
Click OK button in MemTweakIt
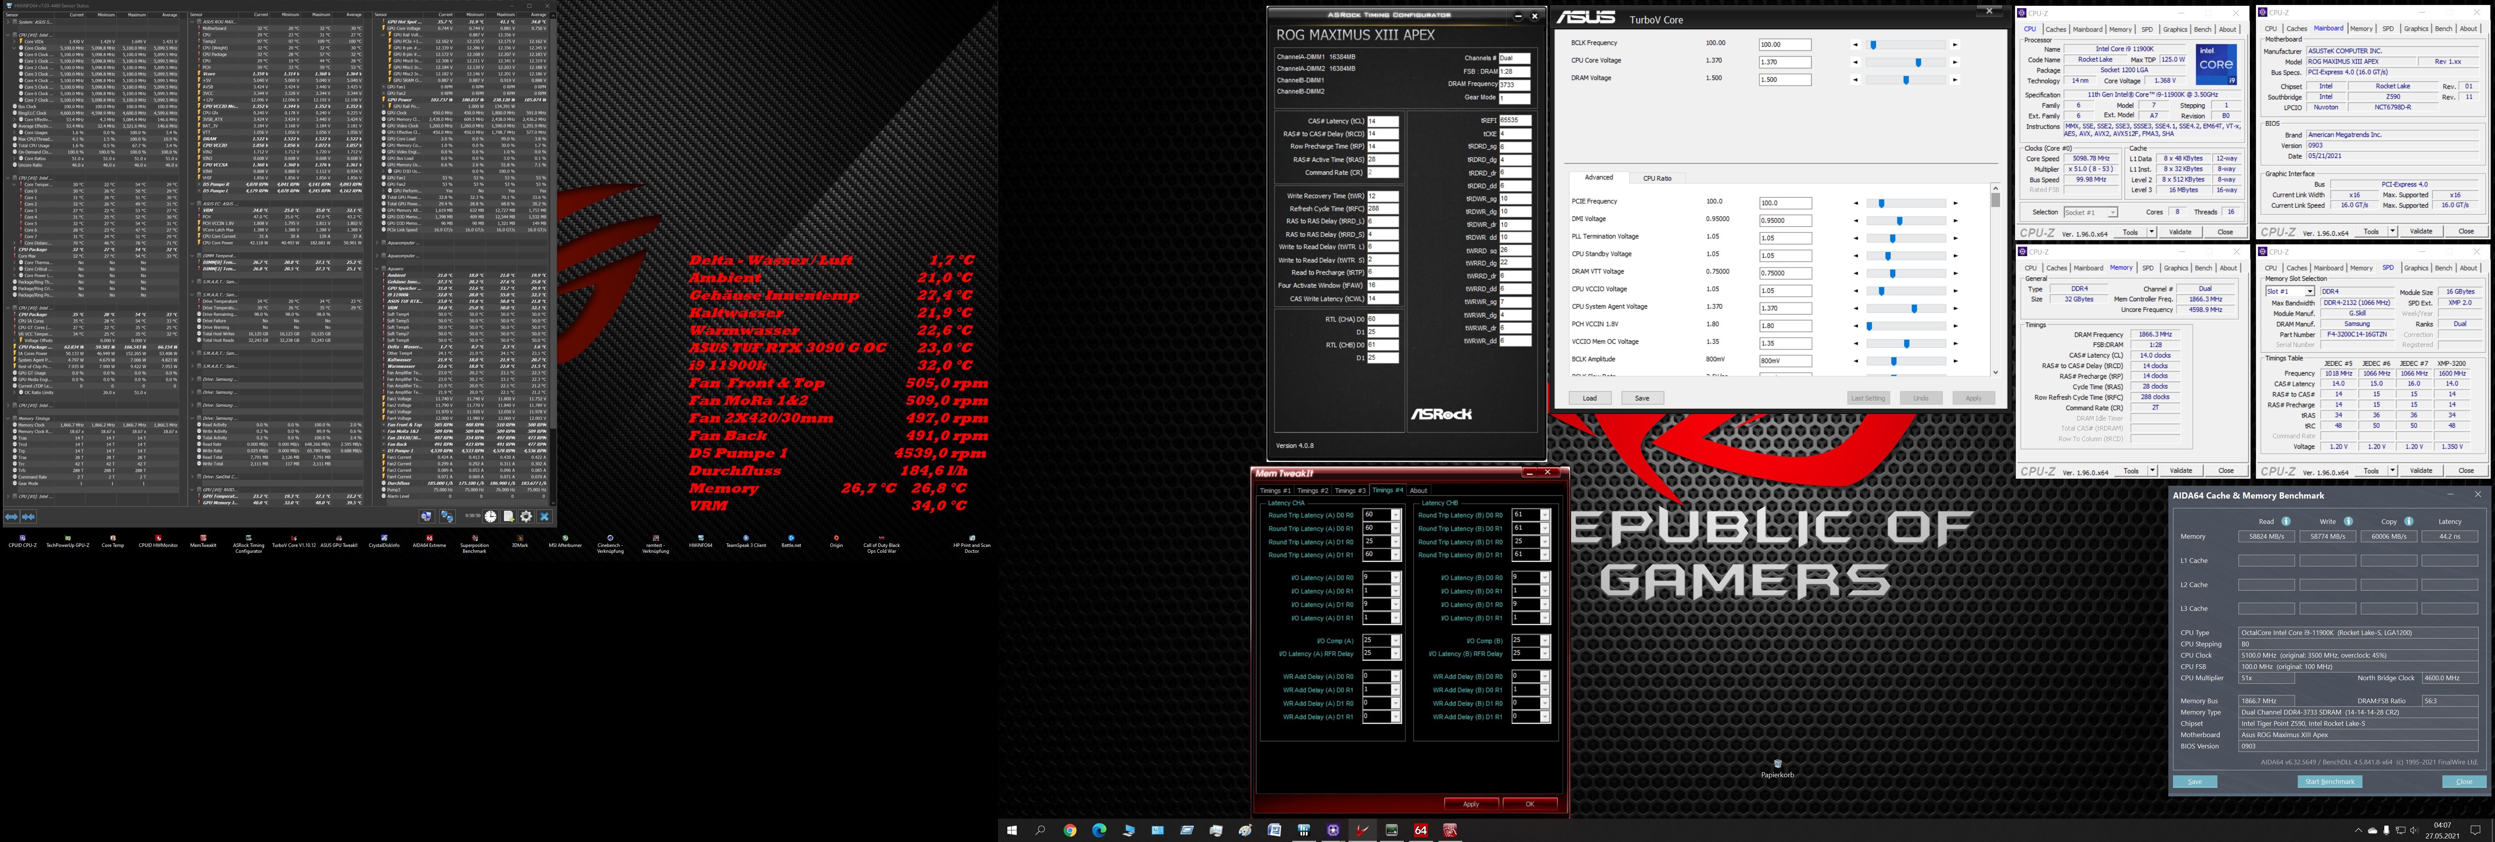(x=1530, y=803)
